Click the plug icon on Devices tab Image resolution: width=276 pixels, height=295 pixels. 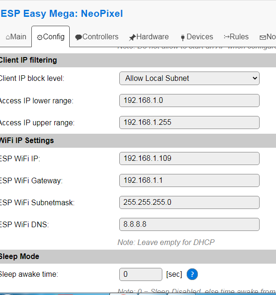click(182, 37)
